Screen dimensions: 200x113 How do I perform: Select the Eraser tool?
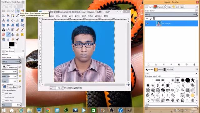pyautogui.click(x=3, y=35)
